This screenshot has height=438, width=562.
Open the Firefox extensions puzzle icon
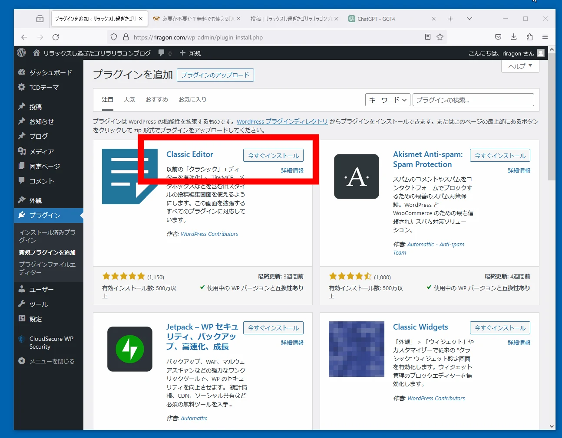pyautogui.click(x=529, y=37)
